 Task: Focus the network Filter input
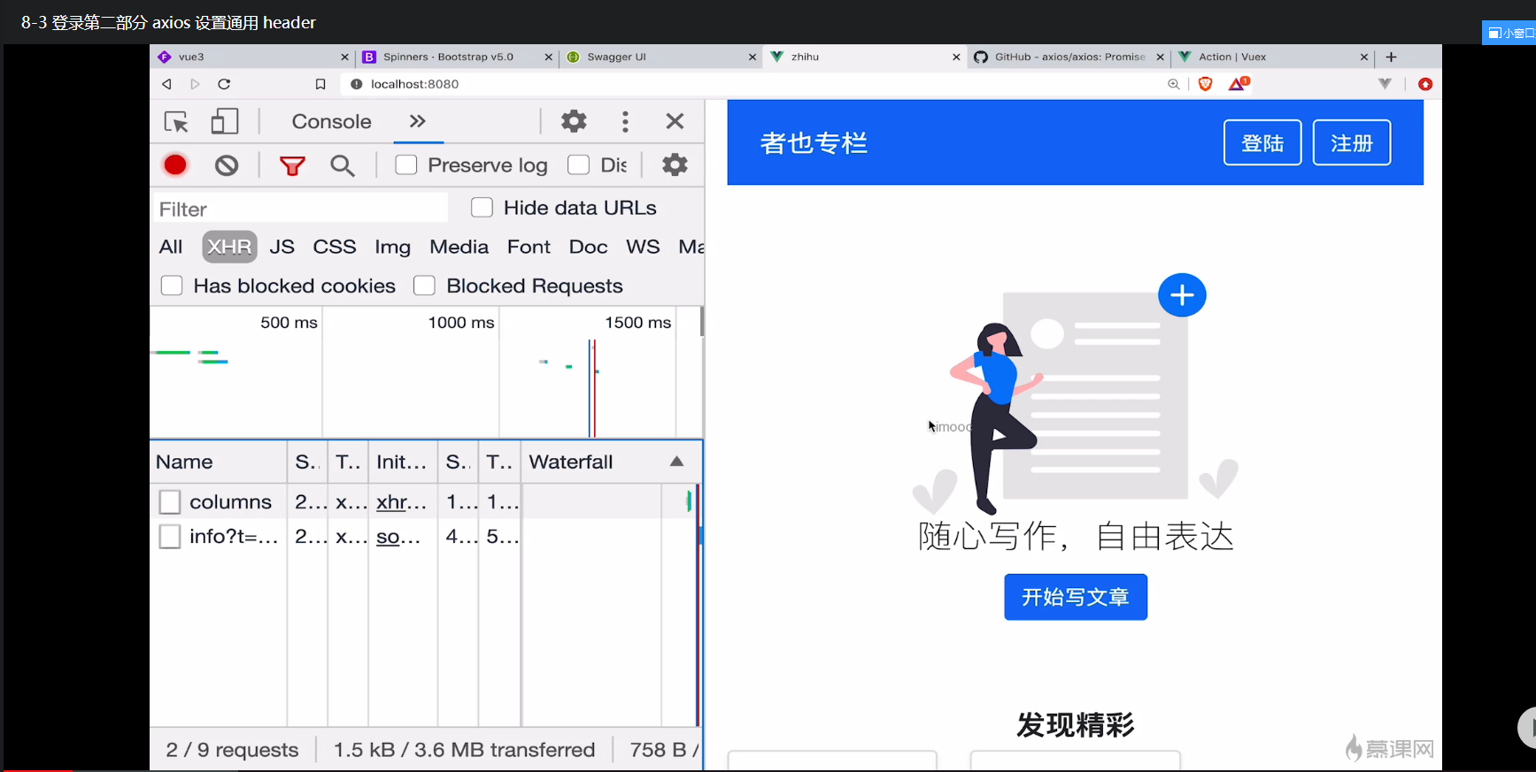tap(301, 209)
